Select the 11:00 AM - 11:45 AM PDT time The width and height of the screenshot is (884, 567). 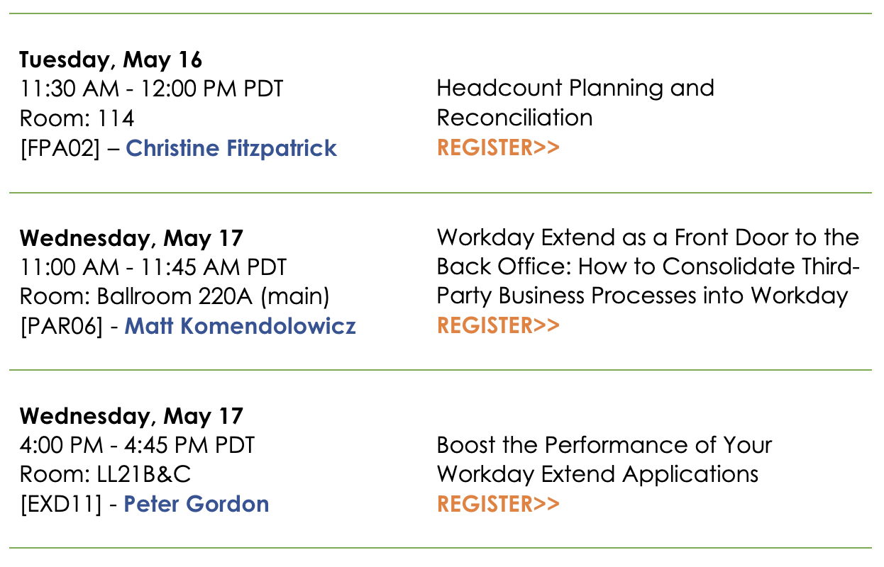click(153, 267)
